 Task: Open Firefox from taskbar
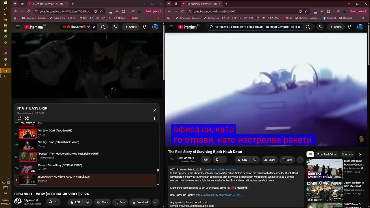pyautogui.click(x=5, y=20)
